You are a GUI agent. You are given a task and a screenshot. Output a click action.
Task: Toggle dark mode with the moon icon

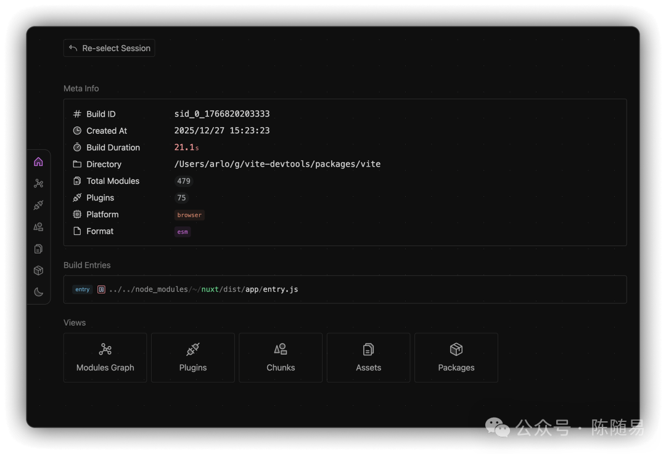click(38, 292)
